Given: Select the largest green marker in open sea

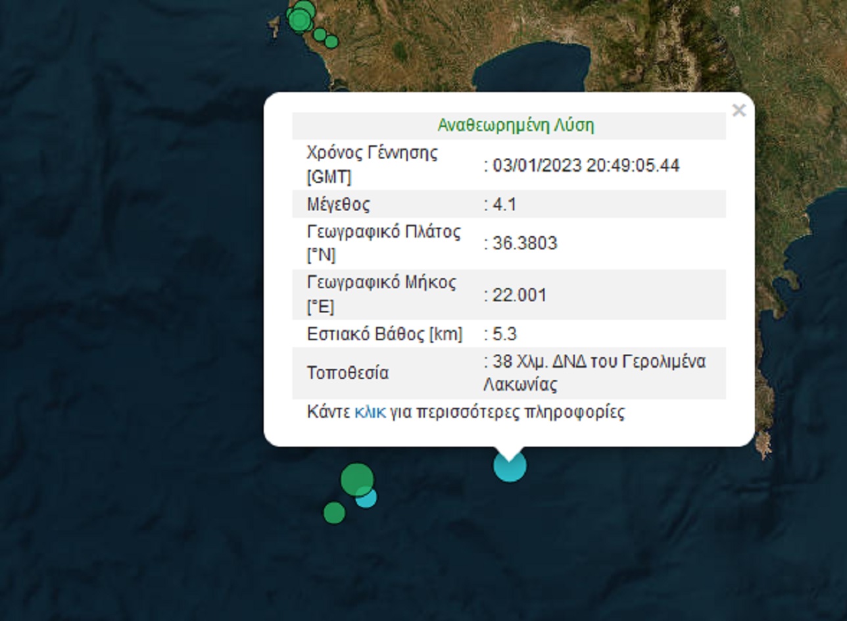Looking at the screenshot, I should click(357, 480).
